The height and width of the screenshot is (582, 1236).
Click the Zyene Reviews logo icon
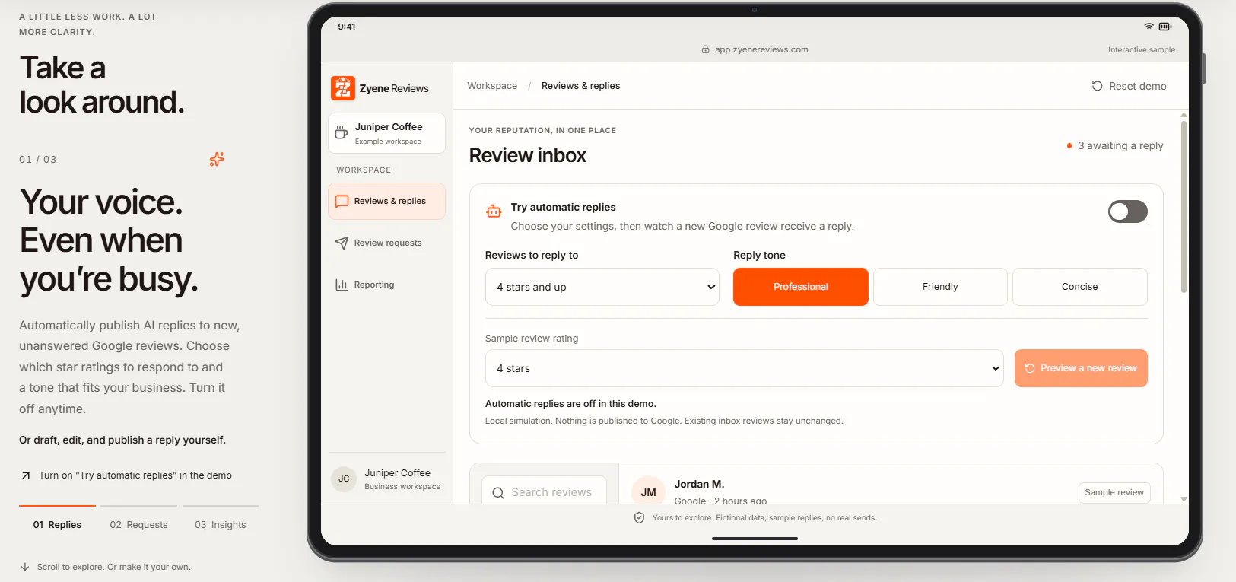click(343, 88)
